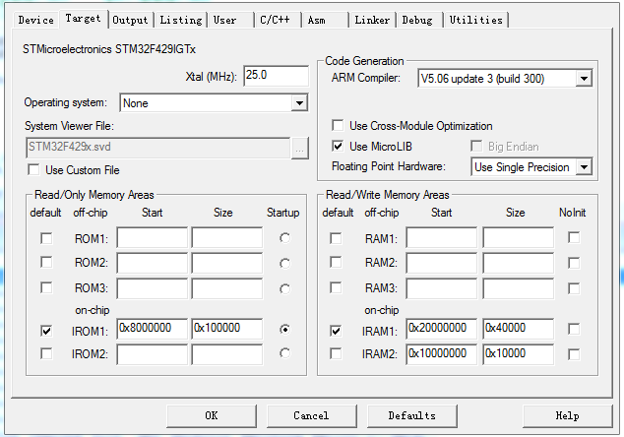Click the IRAM1 Start field 0x20000000
Viewport: 624px width, 437px height.
pos(441,329)
